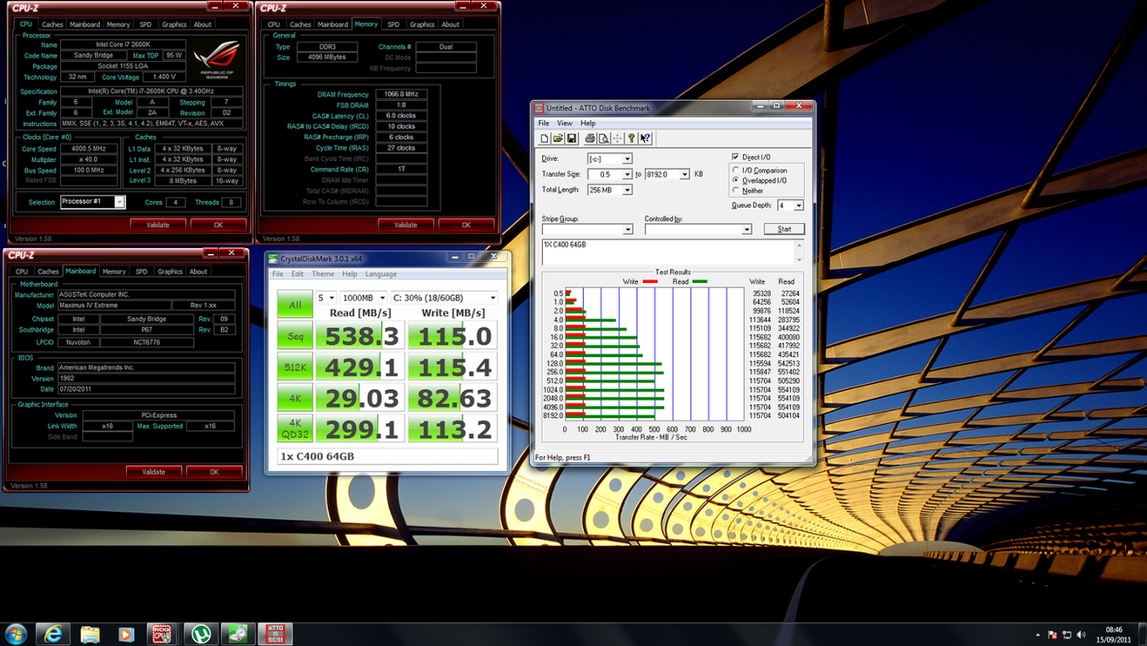Click OK in CPU-Z Memory window

(466, 225)
